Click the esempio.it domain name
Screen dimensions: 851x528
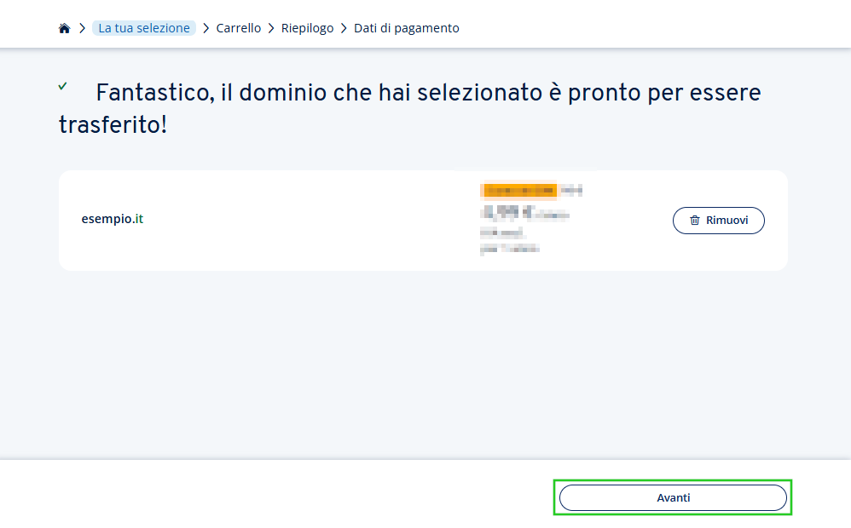[112, 219]
